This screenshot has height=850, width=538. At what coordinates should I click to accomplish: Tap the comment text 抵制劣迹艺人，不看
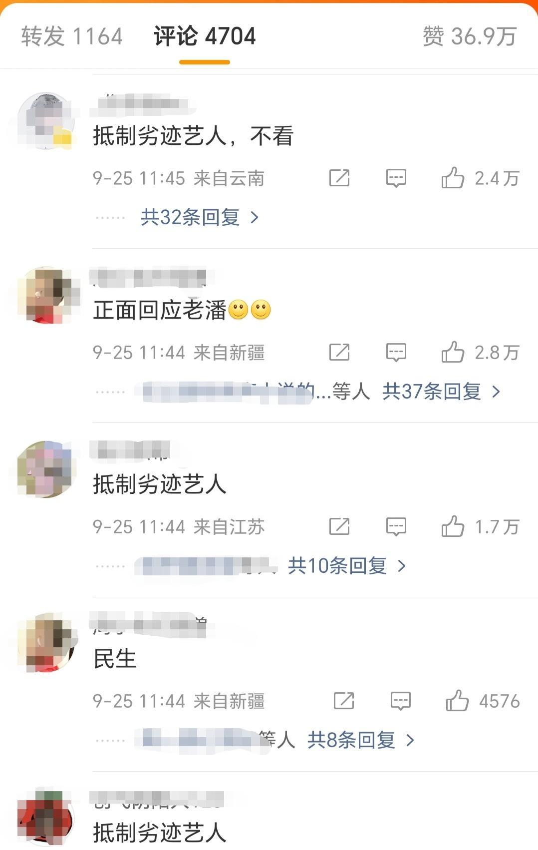(x=193, y=136)
